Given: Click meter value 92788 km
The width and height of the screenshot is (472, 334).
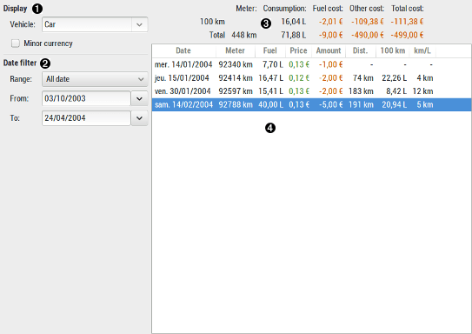Looking at the screenshot, I should tap(236, 104).
